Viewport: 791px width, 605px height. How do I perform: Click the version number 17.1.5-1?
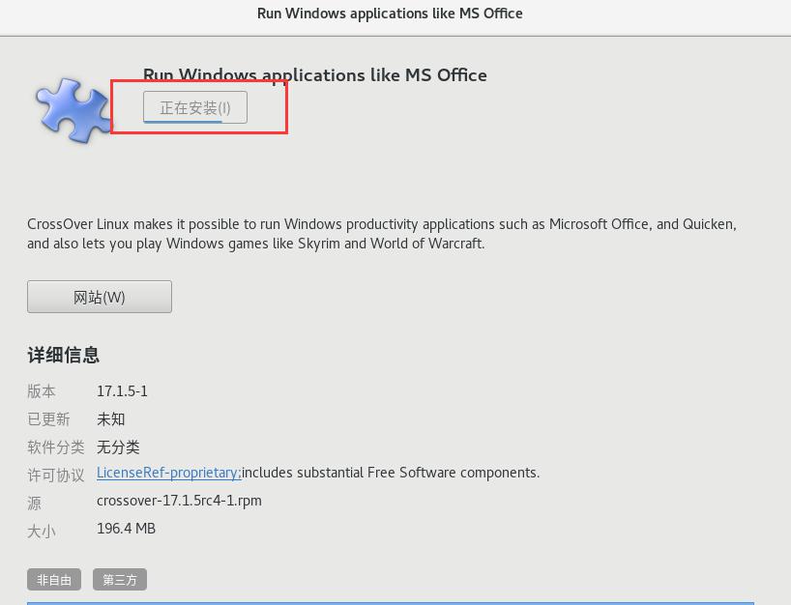122,391
